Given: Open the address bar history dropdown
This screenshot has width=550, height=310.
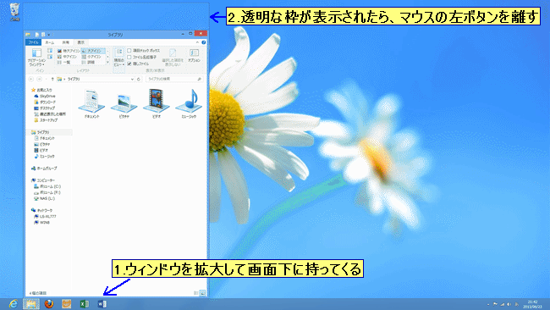Looking at the screenshot, I should (132, 79).
